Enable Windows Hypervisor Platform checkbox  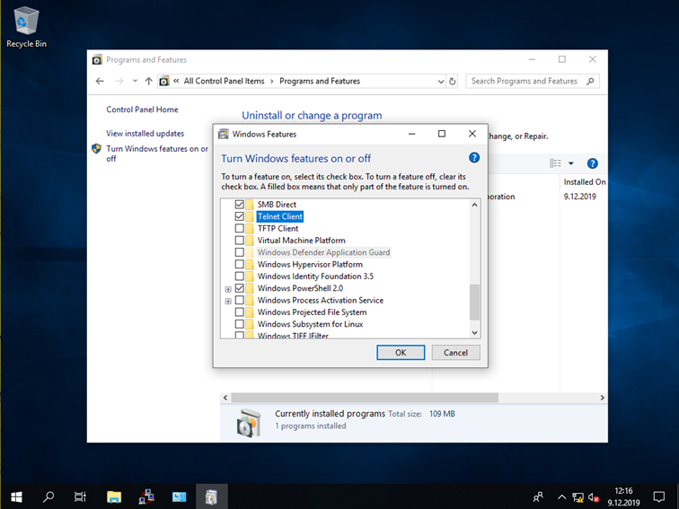240,264
